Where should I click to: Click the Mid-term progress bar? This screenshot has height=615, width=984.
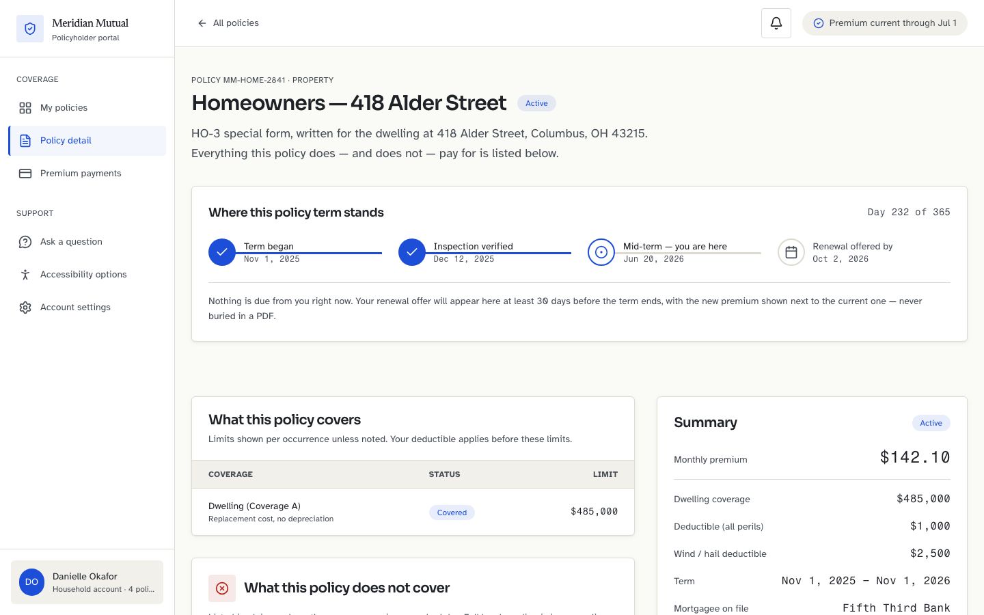pyautogui.click(x=687, y=253)
